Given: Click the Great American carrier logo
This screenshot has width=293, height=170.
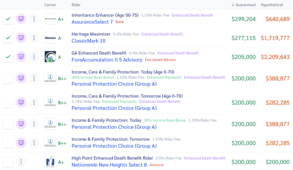Looking at the screenshot, I should tap(50, 57).
